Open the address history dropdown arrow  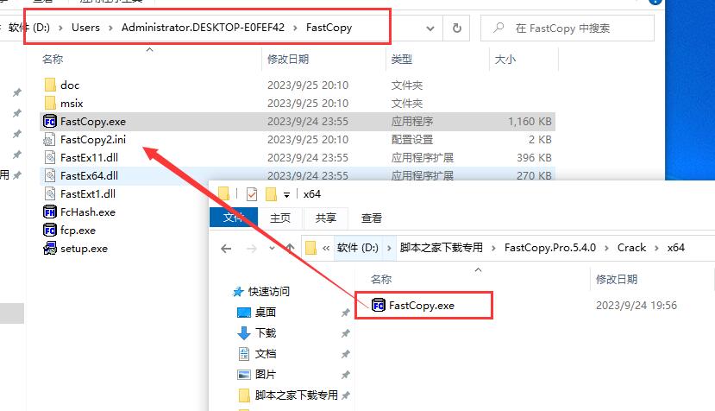coord(430,28)
